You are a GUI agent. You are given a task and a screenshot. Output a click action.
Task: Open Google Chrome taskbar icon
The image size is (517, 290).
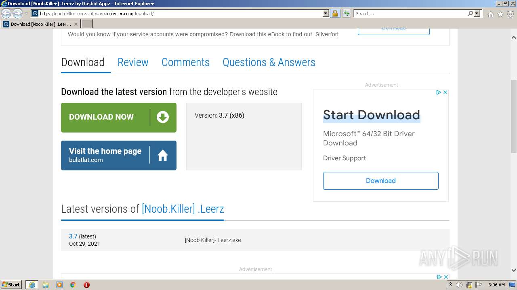(x=73, y=285)
